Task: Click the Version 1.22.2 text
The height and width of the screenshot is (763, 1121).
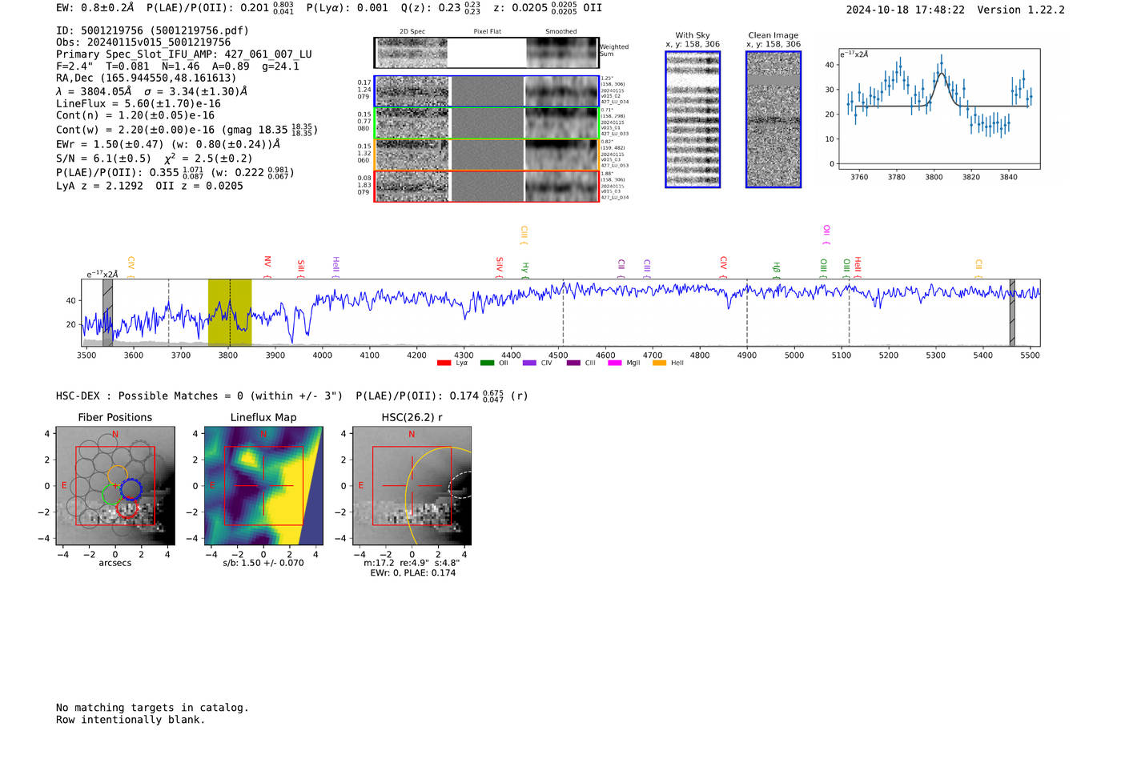Action: coord(1021,10)
